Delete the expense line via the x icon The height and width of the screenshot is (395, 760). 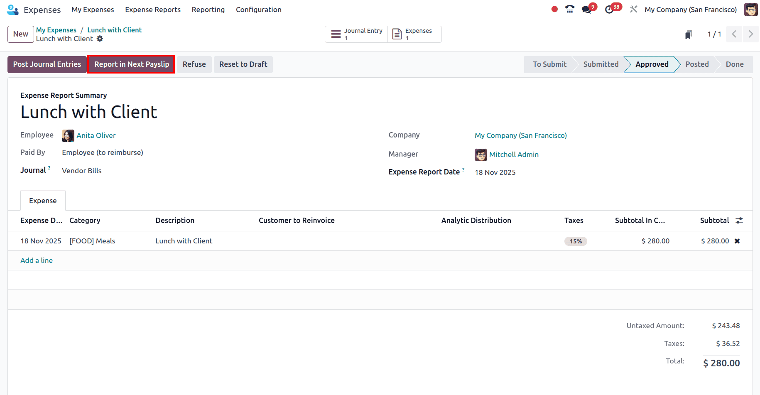pyautogui.click(x=737, y=241)
